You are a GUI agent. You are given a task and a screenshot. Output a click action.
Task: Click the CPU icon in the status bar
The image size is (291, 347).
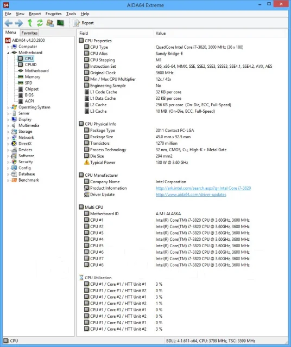pyautogui.click(x=6, y=340)
